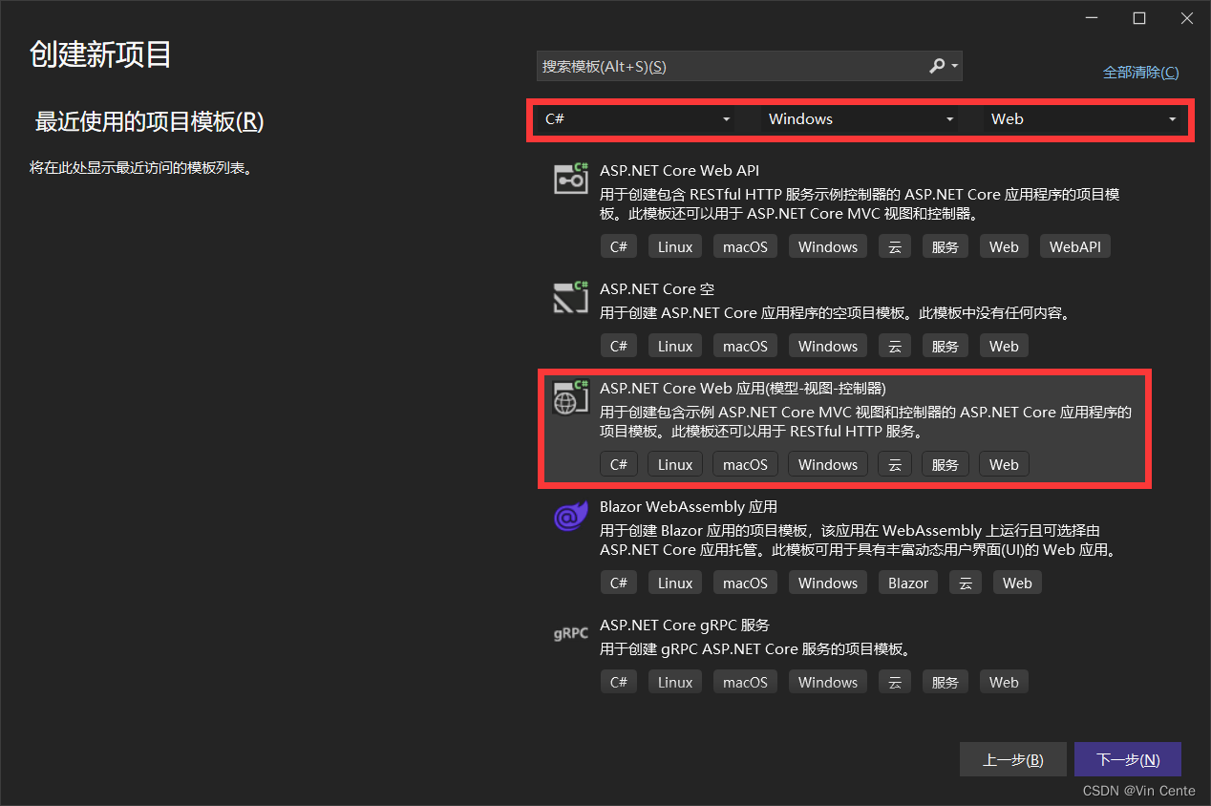Open the Web project type dropdown
The height and width of the screenshot is (806, 1211).
(1083, 119)
